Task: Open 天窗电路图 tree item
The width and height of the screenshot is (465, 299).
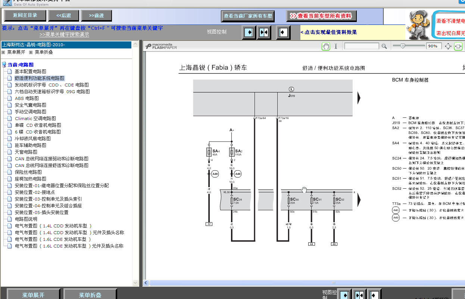Action: point(26,152)
